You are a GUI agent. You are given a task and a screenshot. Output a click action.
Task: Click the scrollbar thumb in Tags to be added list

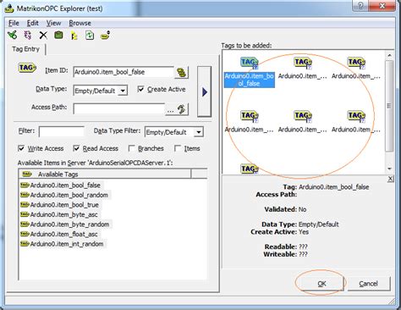tap(389, 106)
